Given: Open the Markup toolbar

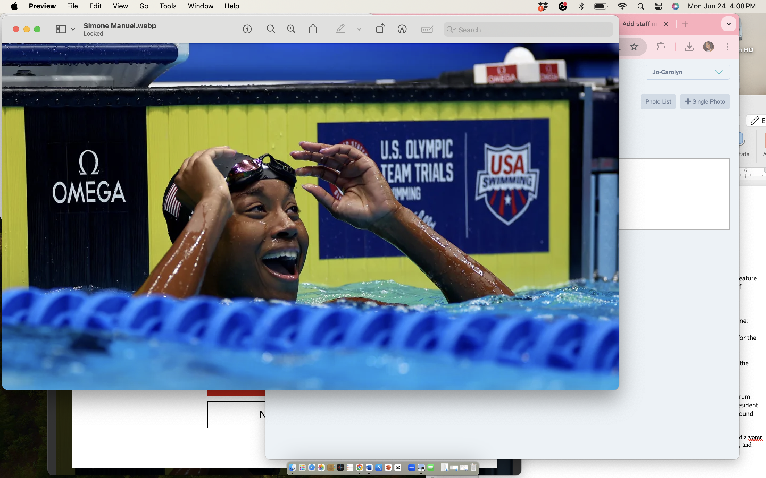Looking at the screenshot, I should click(402, 29).
